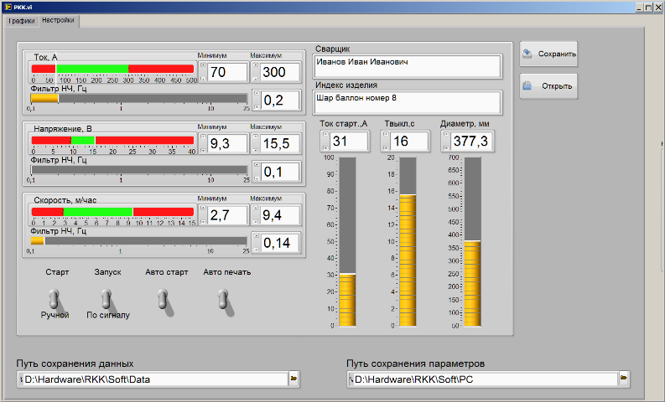The height and width of the screenshot is (402, 665).
Task: Click the LabVIEW icon in title bar
Action: (8, 7)
